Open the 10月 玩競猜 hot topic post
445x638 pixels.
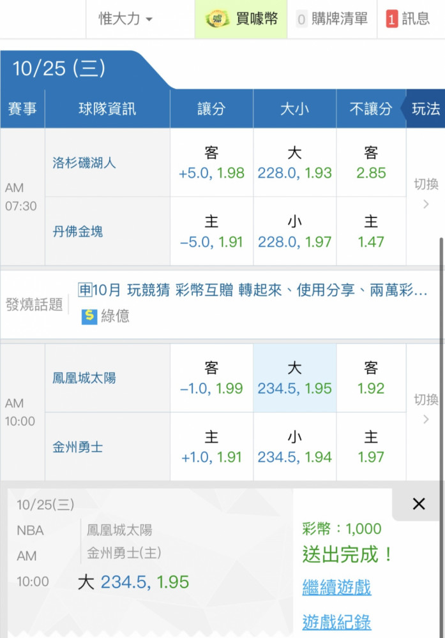point(260,290)
